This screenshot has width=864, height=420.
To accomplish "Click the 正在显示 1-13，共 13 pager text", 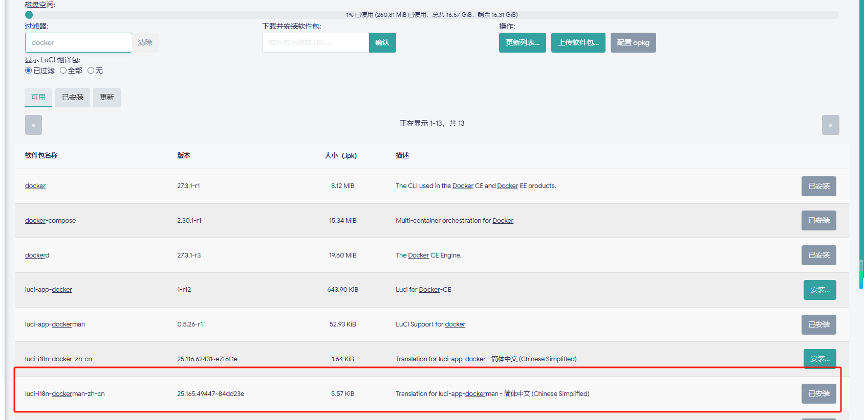I will pyautogui.click(x=432, y=123).
